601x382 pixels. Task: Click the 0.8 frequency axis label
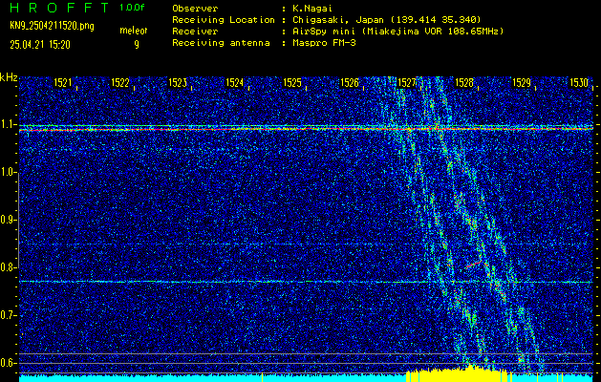[x=7, y=267]
